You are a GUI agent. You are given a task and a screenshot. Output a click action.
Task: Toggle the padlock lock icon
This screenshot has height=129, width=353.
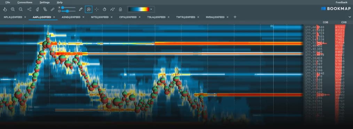pyautogui.click(x=120, y=9)
